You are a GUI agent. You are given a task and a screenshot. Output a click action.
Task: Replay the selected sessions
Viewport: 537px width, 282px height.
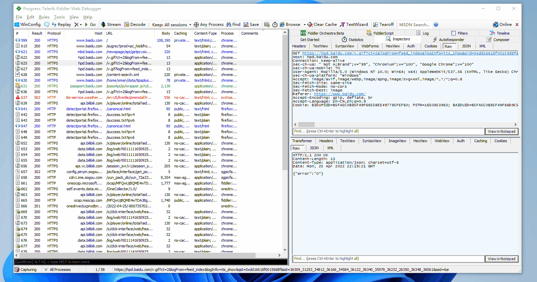coord(61,25)
